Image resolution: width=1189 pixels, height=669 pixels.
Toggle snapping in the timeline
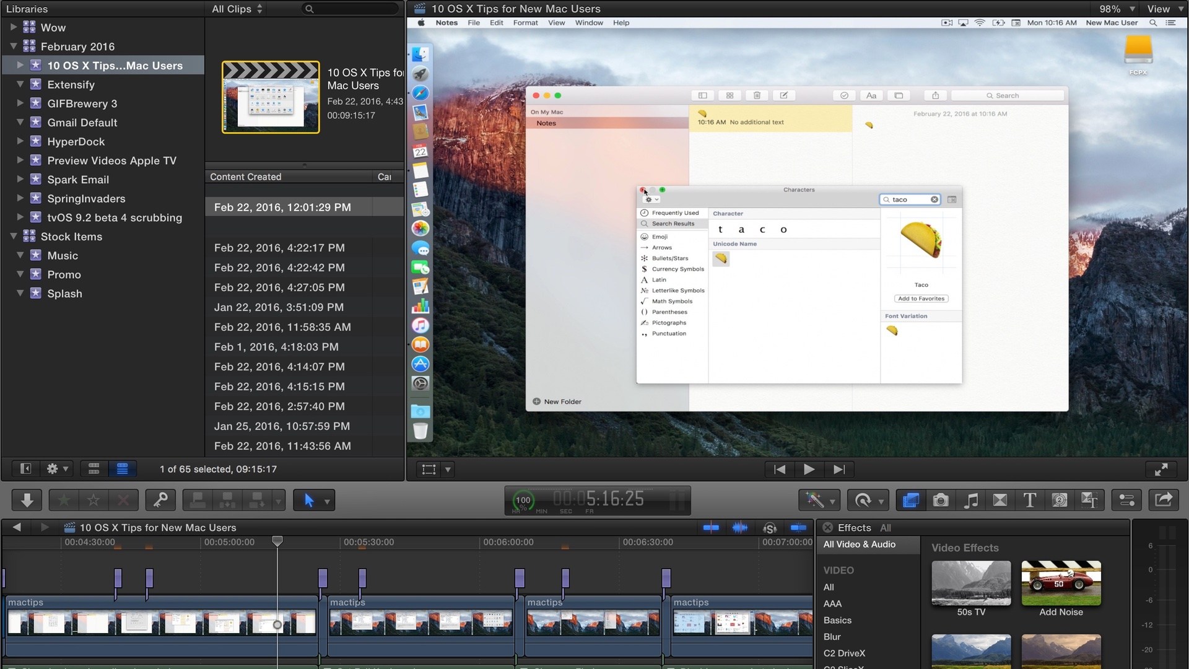799,528
